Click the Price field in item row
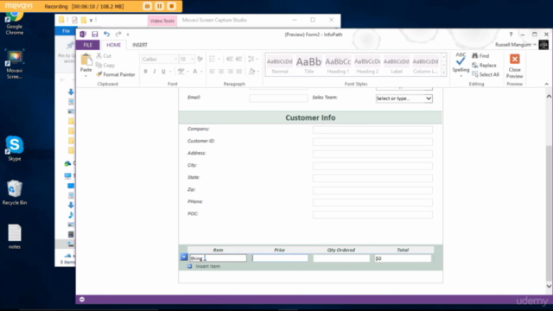 pos(280,258)
